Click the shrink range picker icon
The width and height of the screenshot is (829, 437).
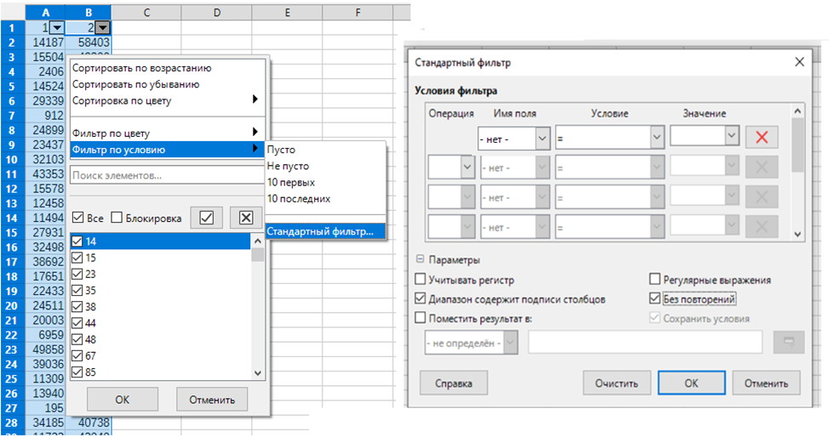(x=788, y=342)
